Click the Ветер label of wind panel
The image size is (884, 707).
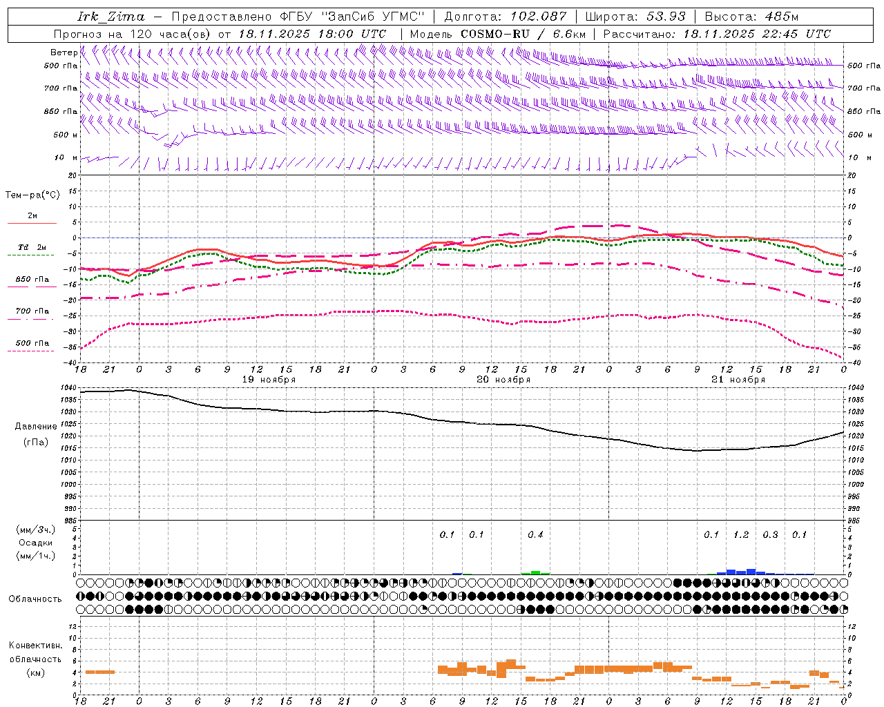[64, 52]
